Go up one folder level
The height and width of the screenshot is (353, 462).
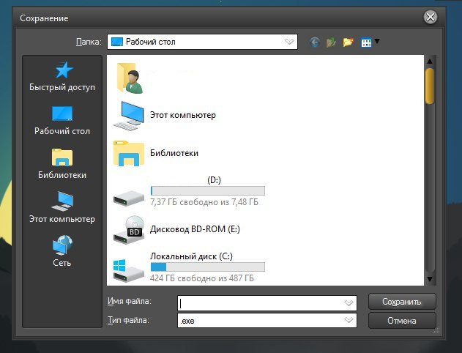coord(332,42)
